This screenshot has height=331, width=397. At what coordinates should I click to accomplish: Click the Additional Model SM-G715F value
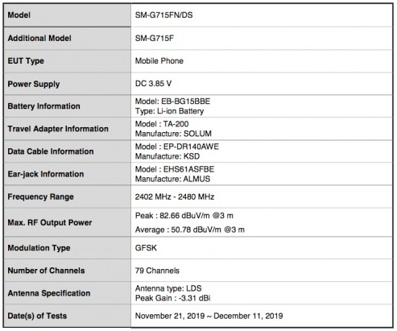coord(155,38)
